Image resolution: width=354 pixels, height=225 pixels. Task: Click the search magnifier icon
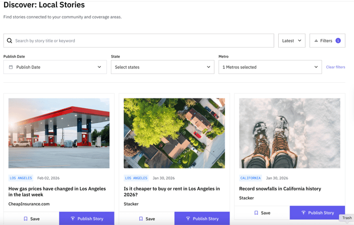9,41
